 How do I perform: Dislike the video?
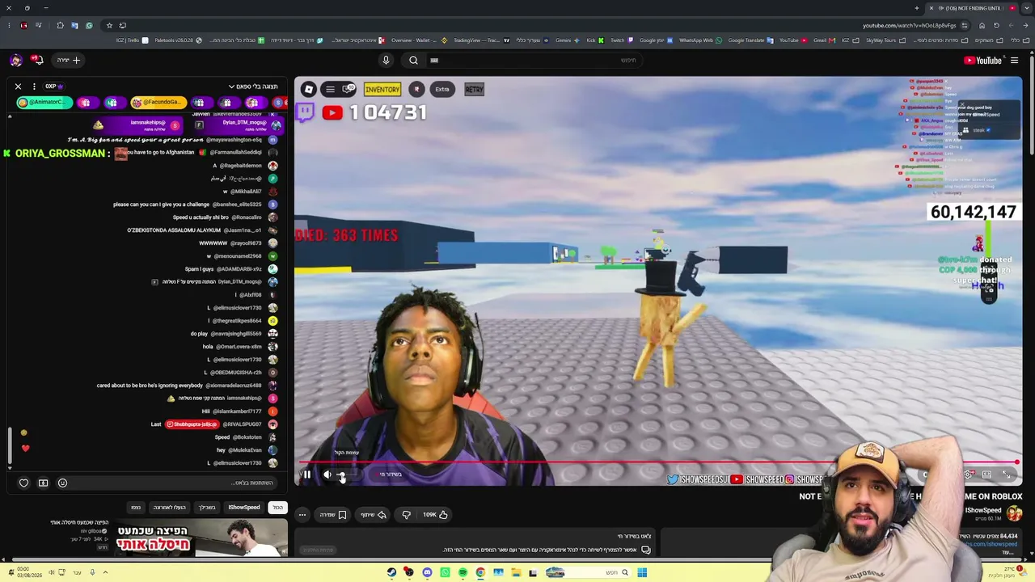click(406, 515)
